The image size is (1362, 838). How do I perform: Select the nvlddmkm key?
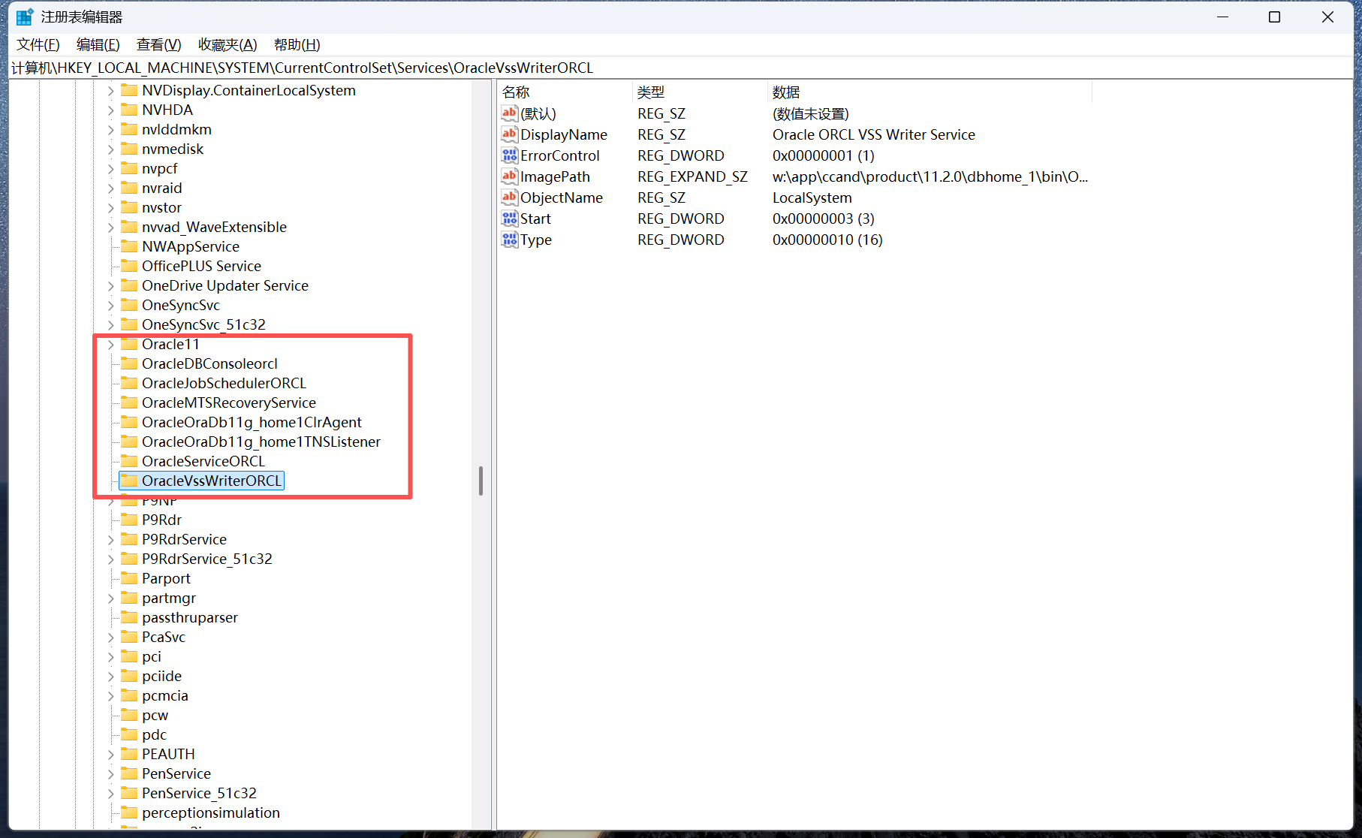176,129
